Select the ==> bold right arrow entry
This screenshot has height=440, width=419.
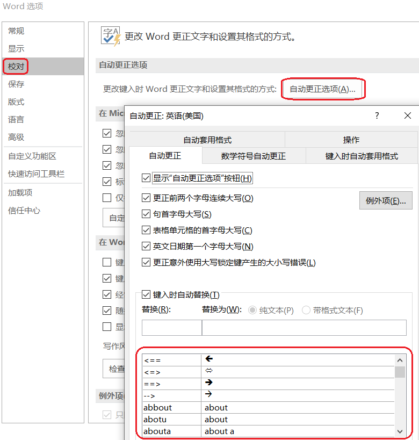coord(268,384)
